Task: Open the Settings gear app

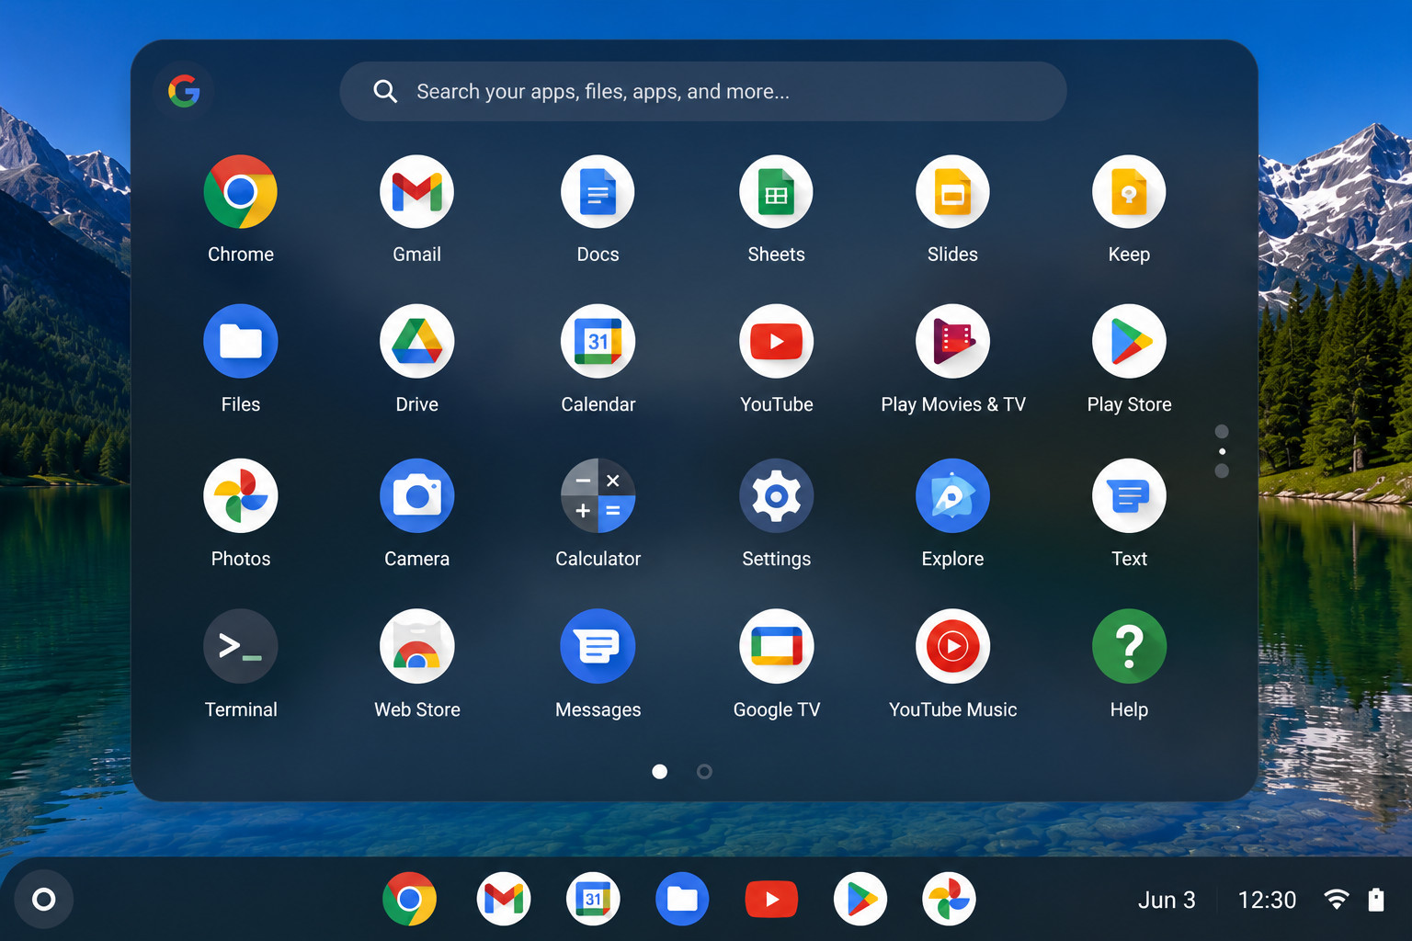Action: [776, 495]
